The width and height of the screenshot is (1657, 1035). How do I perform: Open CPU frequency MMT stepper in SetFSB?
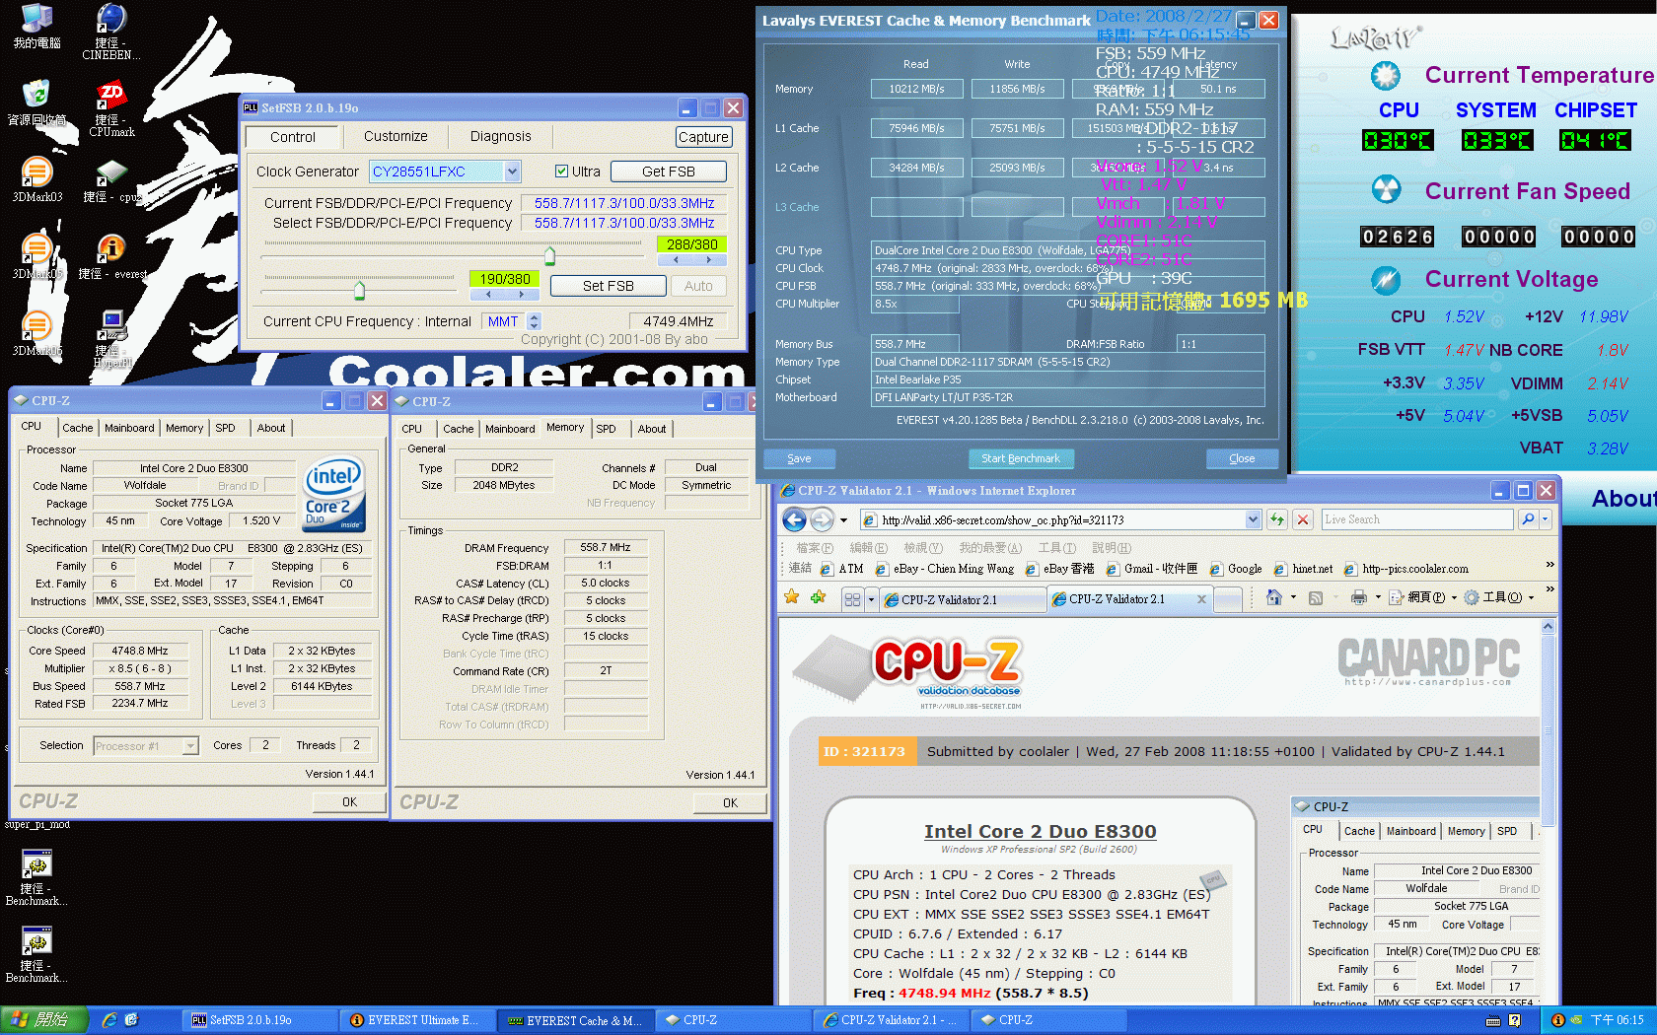point(534,321)
